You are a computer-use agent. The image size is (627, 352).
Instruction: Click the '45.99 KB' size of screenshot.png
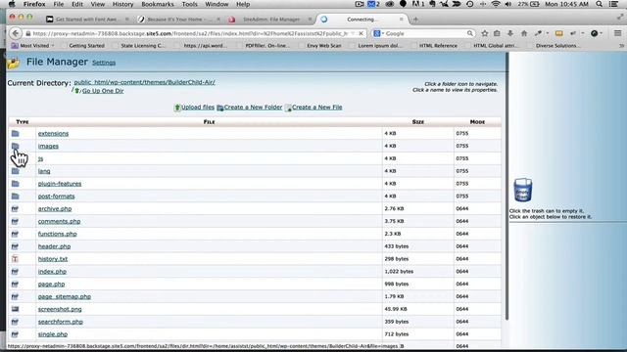coord(396,309)
